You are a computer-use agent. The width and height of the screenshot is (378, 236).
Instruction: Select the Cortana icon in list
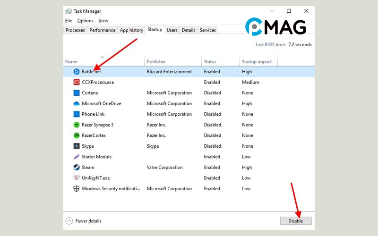(x=77, y=93)
